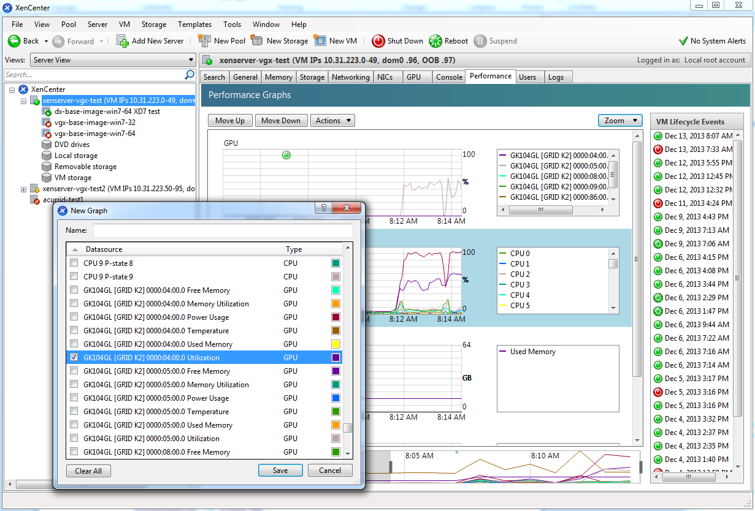Screen dimensions: 755x511
Task: Click the New VM toolbar icon
Action: [321, 41]
